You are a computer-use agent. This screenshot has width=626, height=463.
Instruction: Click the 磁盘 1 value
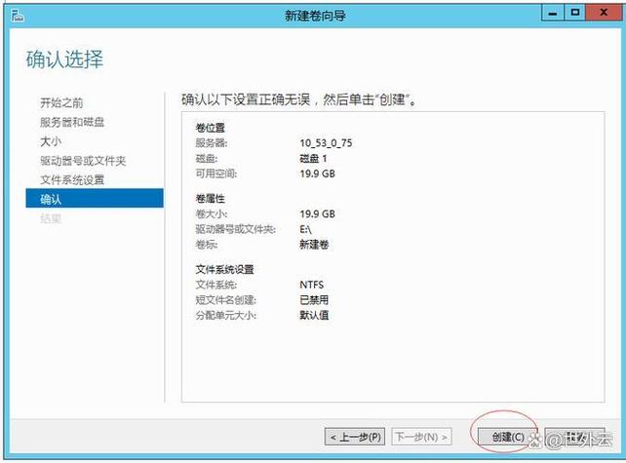click(313, 159)
